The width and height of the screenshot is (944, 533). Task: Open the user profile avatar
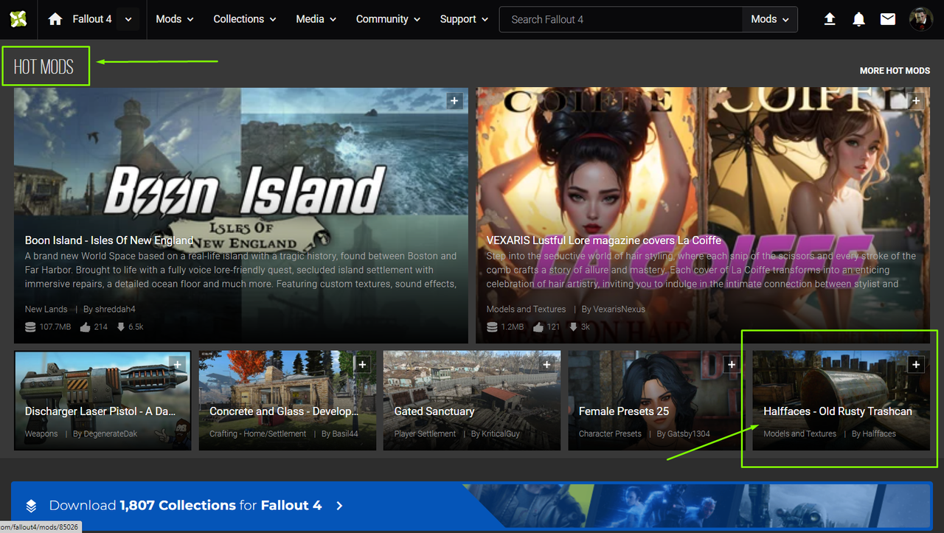click(x=921, y=19)
